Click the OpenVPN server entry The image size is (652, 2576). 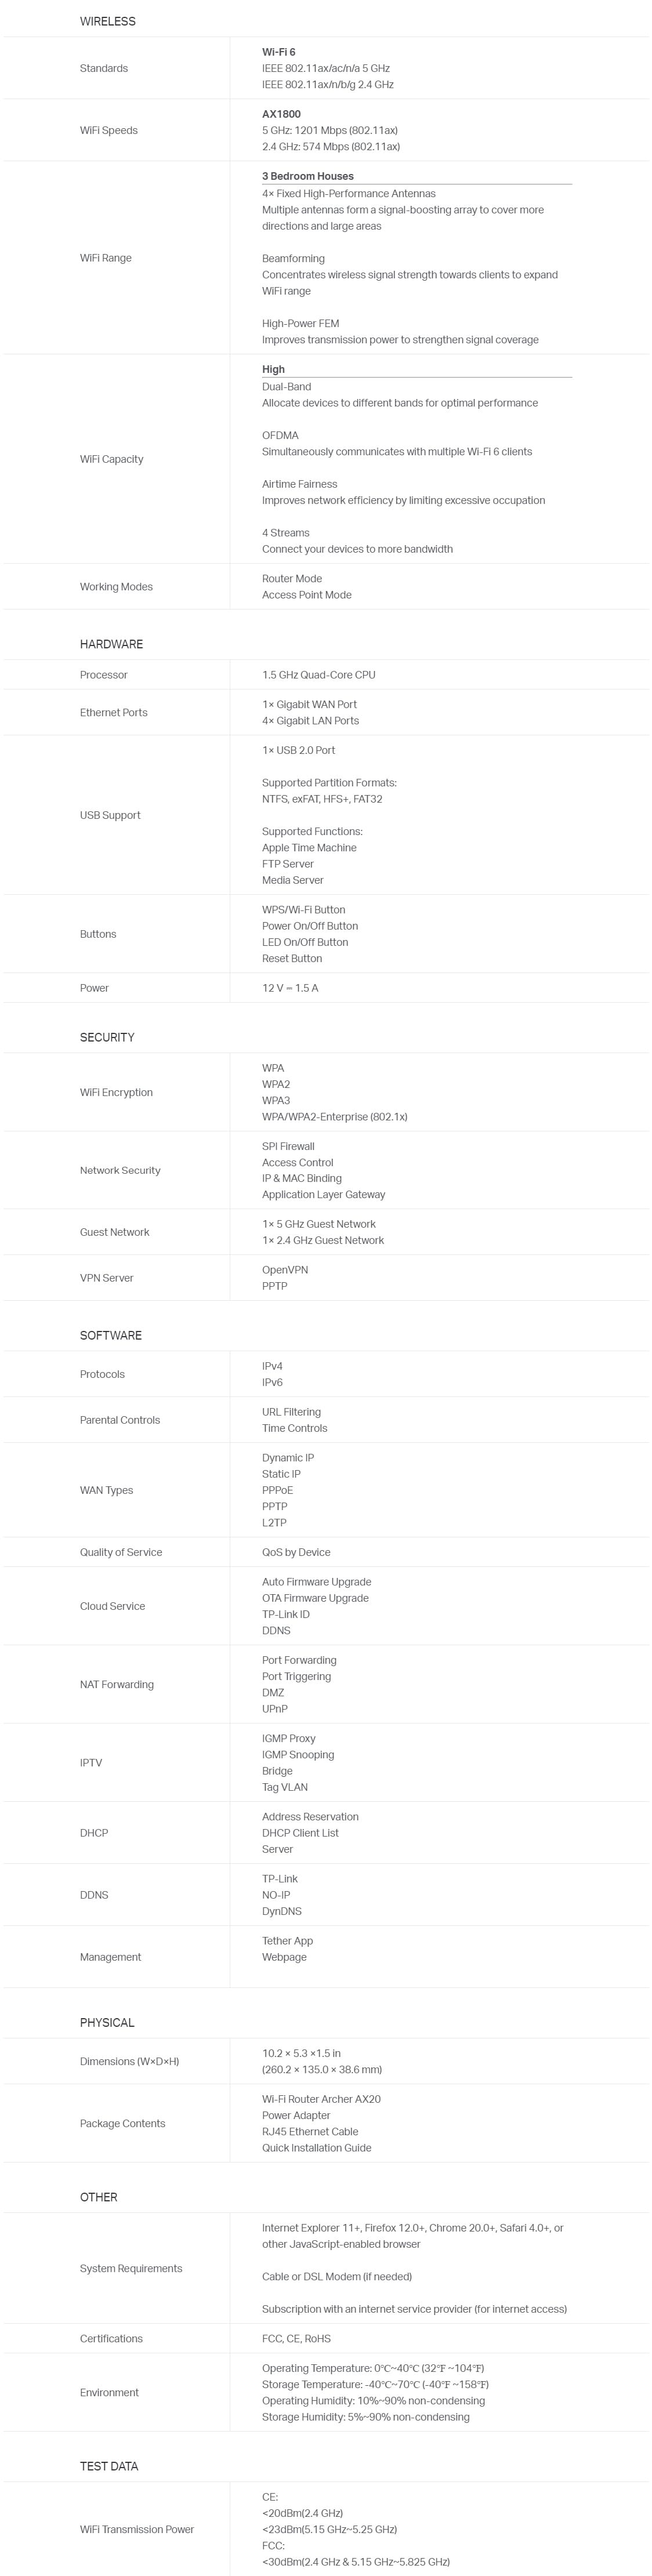coord(285,1270)
